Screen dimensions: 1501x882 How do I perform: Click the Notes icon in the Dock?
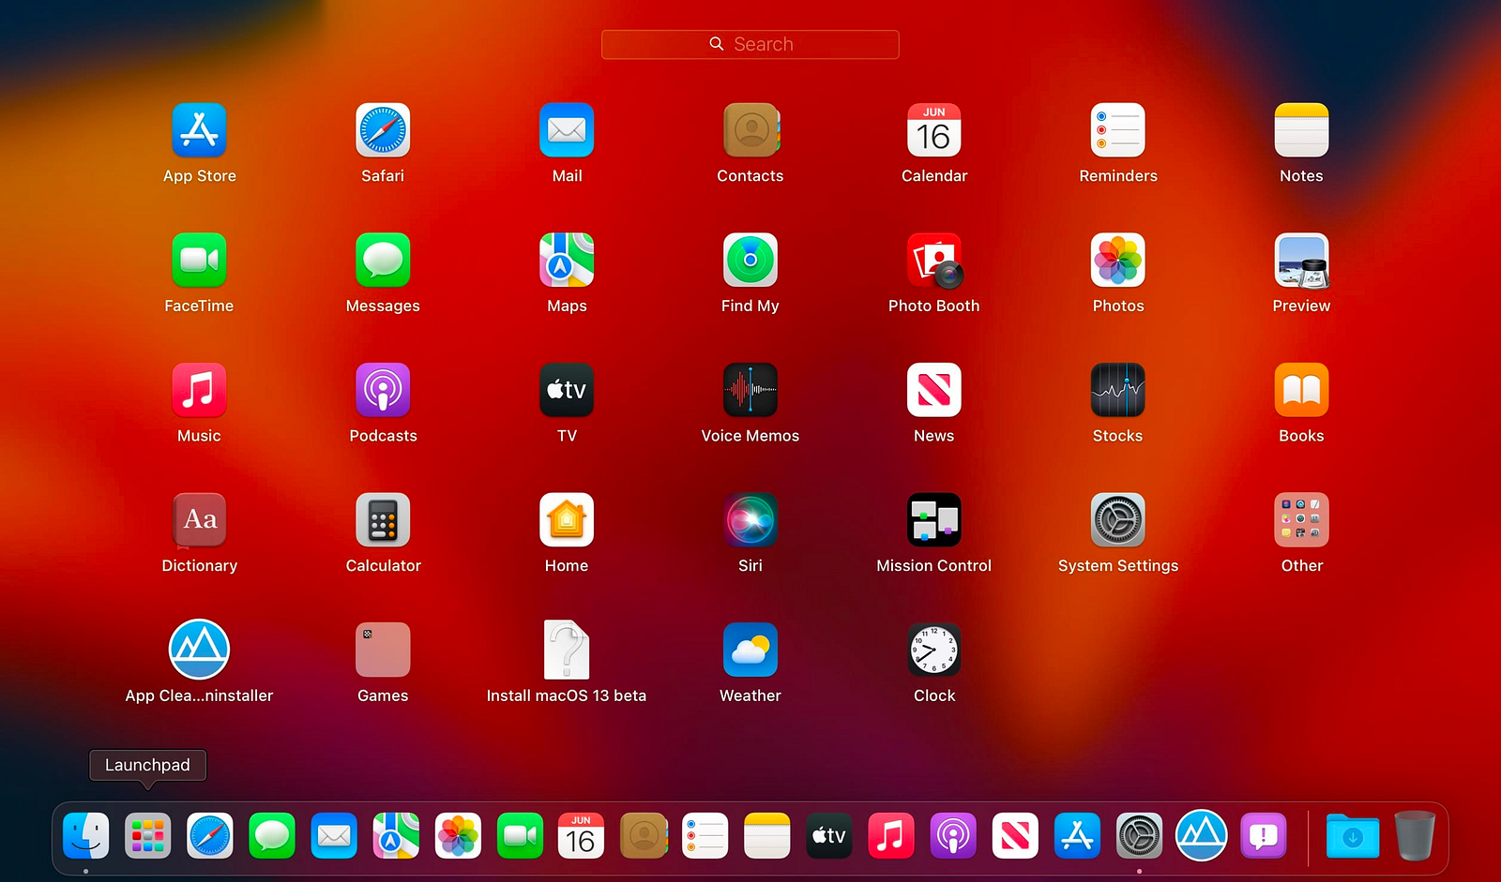coord(767,836)
